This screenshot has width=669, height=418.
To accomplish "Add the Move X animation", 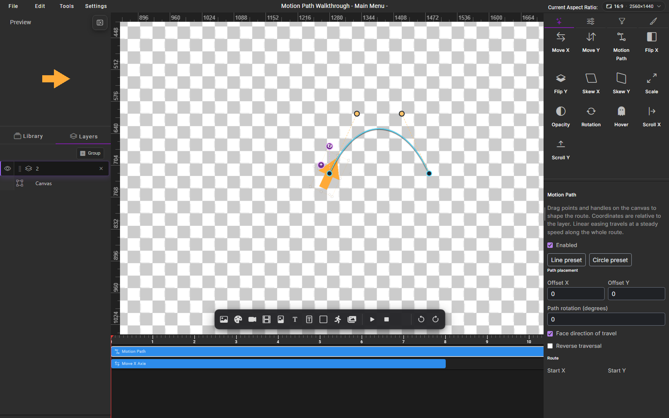I will tap(561, 43).
